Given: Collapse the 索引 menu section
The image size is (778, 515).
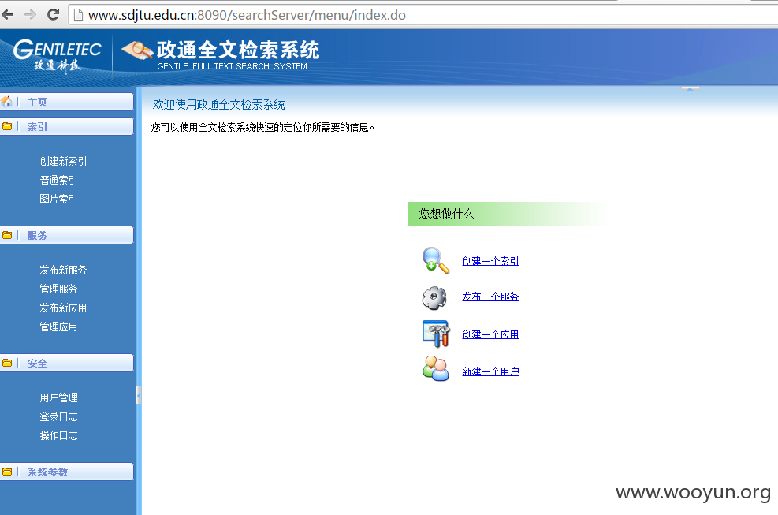Looking at the screenshot, I should coord(66,126).
